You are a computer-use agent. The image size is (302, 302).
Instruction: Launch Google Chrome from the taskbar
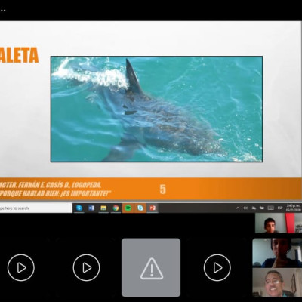tap(116, 208)
